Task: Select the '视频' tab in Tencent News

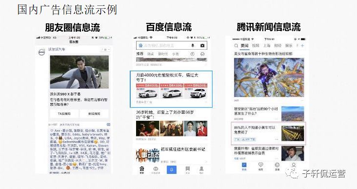Action: click(256, 45)
